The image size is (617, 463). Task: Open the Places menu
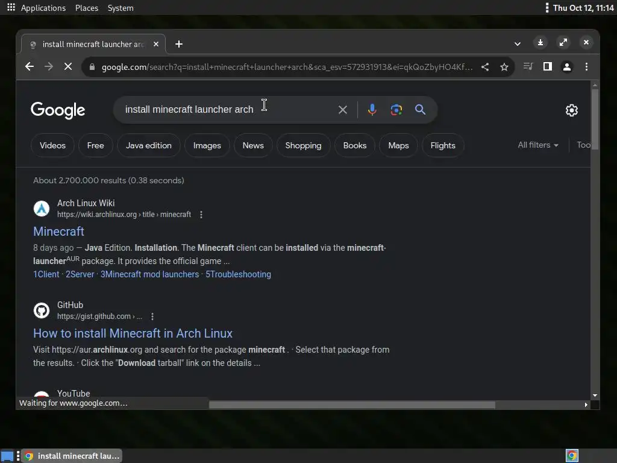(87, 8)
